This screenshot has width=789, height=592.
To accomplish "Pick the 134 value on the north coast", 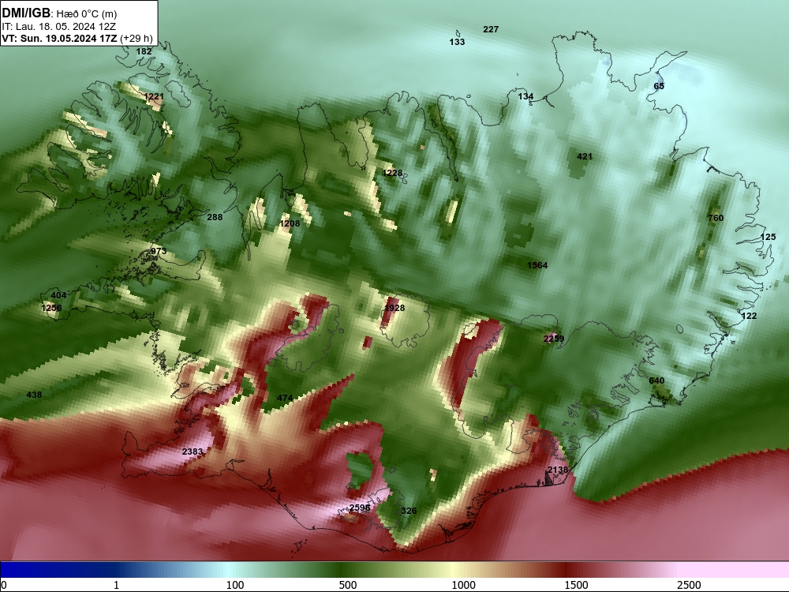I will 525,96.
